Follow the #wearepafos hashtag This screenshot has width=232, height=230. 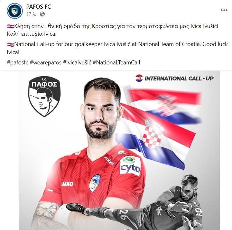pos(46,62)
